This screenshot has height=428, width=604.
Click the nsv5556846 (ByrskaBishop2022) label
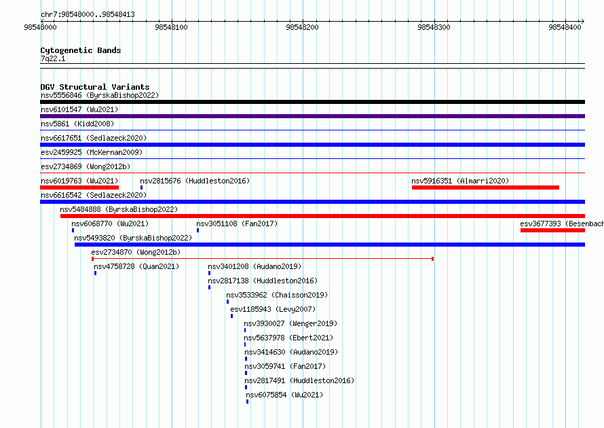pos(100,95)
